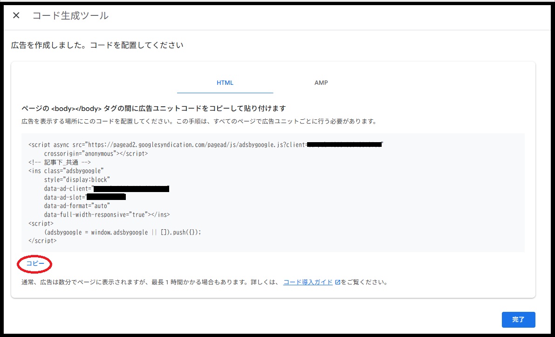This screenshot has width=555, height=337.
Task: Click the コード生成ツール title text
Action: (70, 15)
